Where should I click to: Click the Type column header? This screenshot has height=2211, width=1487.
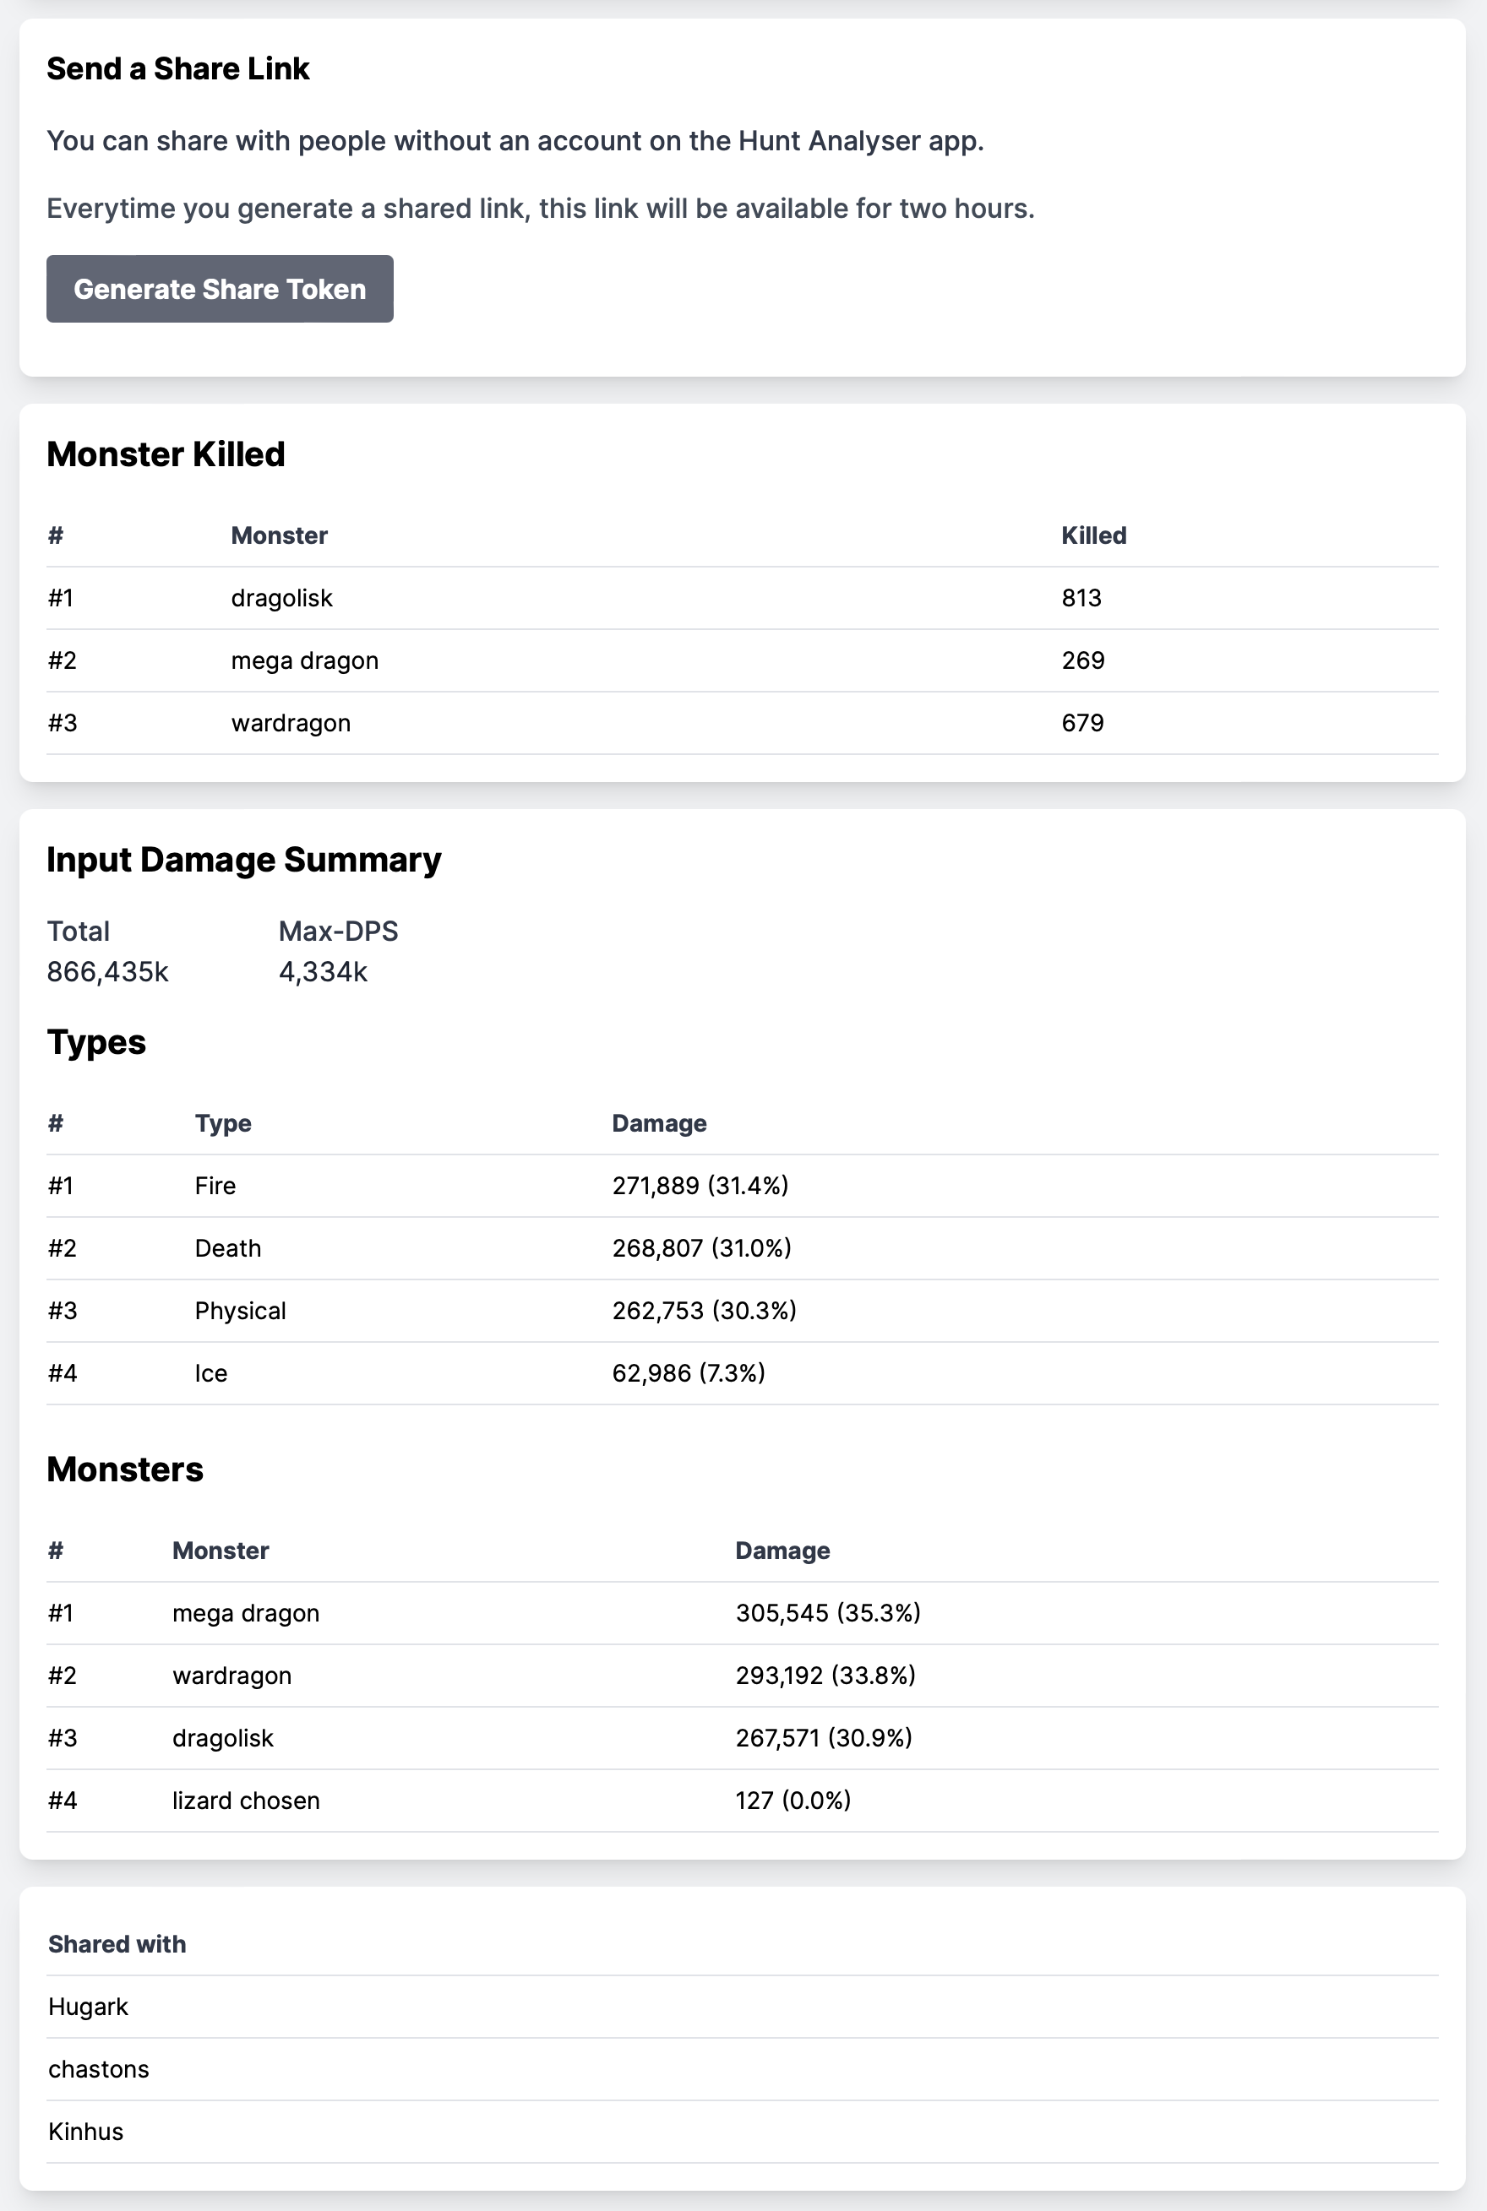[223, 1123]
